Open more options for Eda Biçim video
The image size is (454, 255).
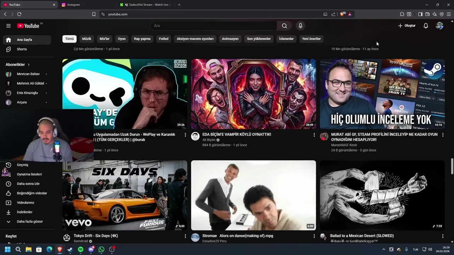[314, 135]
